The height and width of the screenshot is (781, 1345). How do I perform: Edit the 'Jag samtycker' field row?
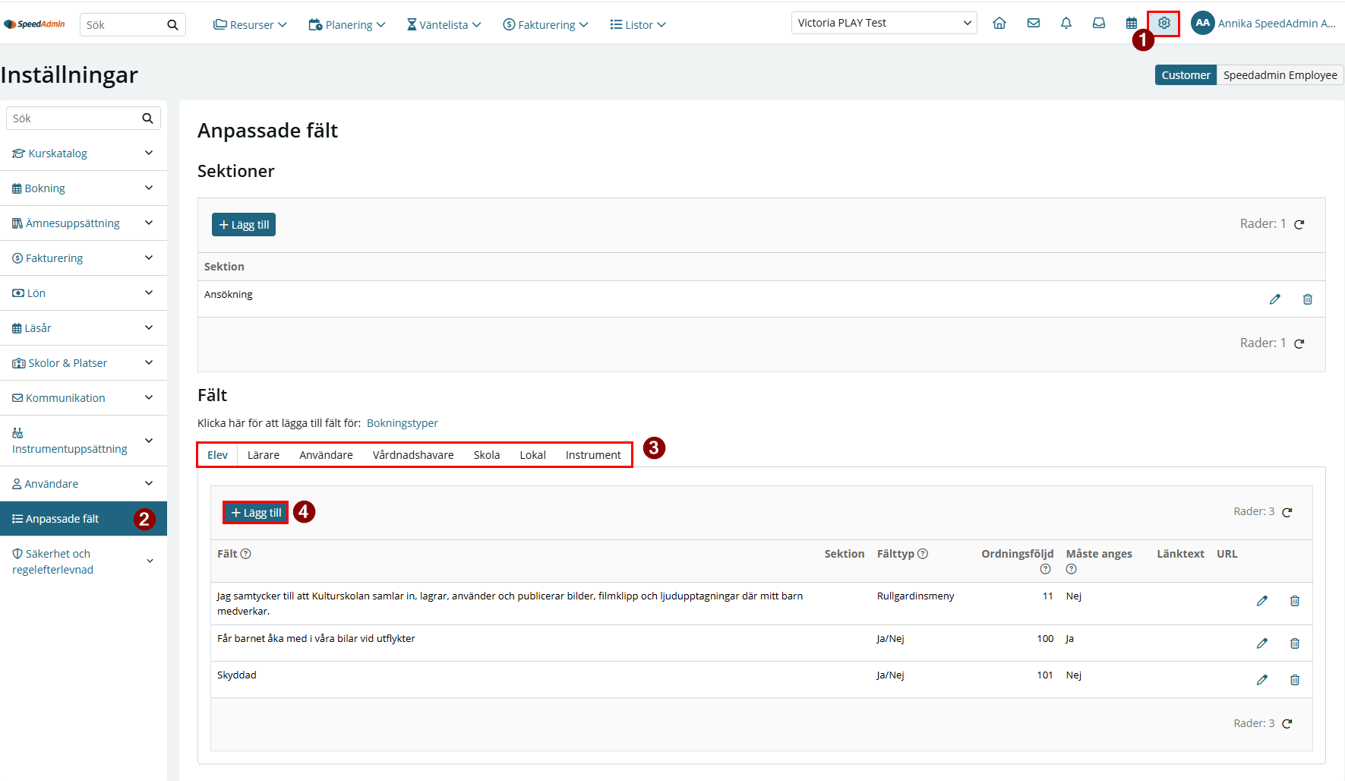pyautogui.click(x=1262, y=601)
